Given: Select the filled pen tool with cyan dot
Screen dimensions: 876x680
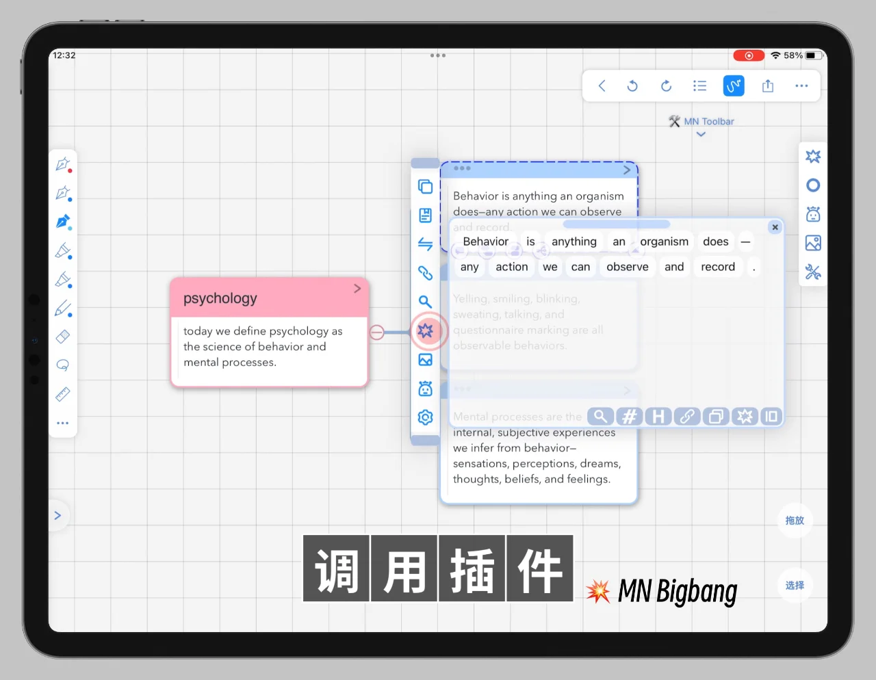Looking at the screenshot, I should point(63,222).
